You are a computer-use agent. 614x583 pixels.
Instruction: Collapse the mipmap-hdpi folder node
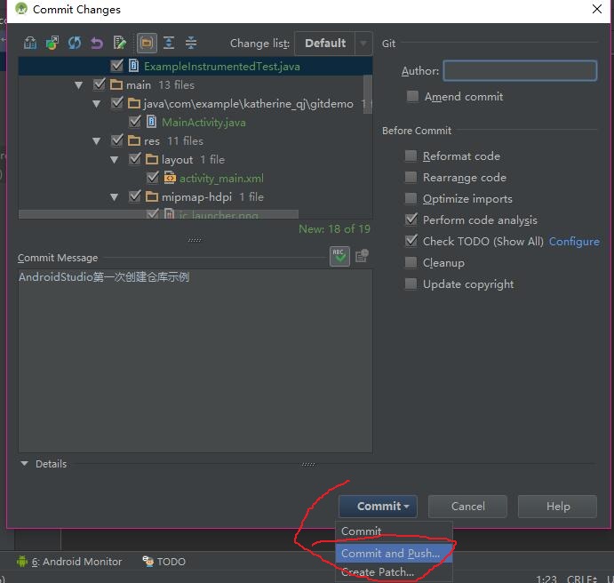tap(115, 197)
